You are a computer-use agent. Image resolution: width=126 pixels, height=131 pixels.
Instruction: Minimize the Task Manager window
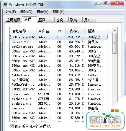tap(98, 3)
